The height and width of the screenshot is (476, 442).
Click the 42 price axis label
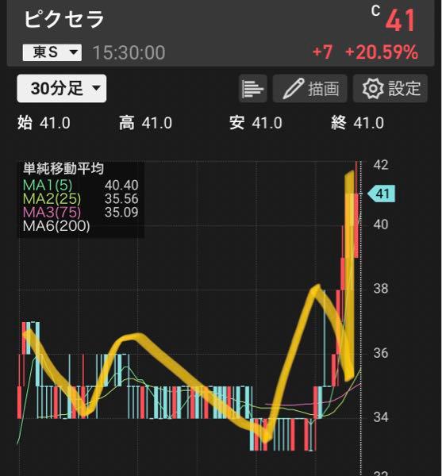pos(381,165)
